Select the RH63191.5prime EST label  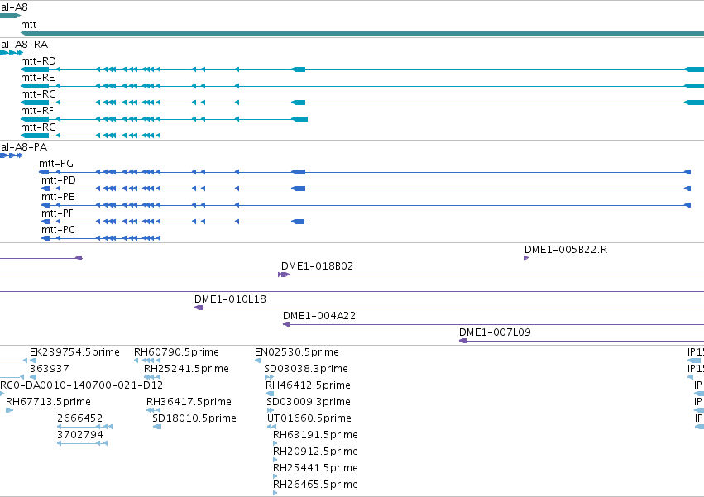tap(316, 436)
